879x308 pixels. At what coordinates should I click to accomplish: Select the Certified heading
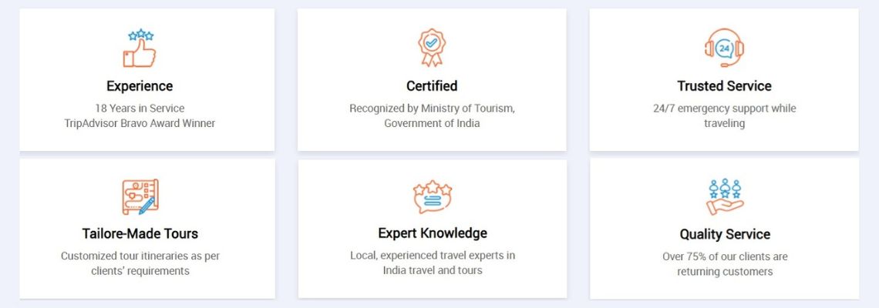432,86
